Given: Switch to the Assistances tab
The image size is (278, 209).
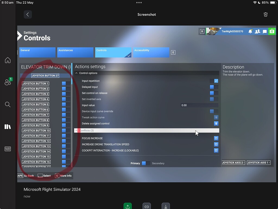Looking at the screenshot, I should 75,52.
